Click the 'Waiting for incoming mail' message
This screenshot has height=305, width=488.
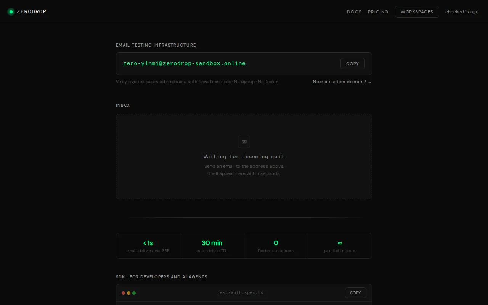[244, 157]
